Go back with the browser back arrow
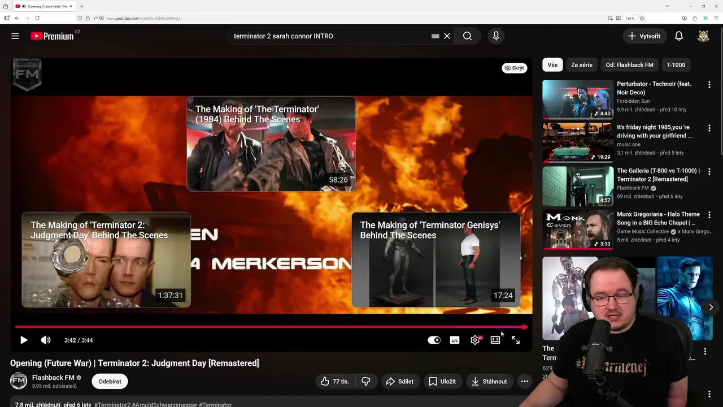Screen dimensions: 723x407 (17, 18)
